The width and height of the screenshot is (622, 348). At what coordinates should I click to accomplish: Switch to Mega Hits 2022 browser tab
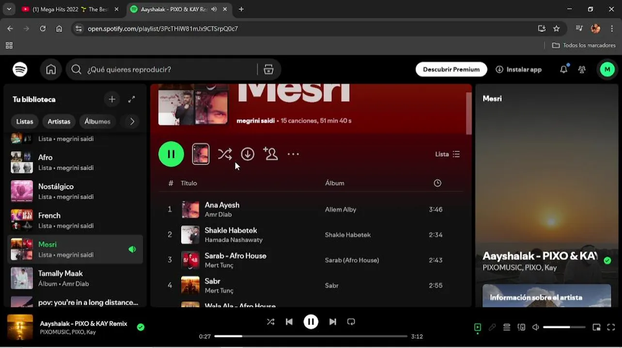70,9
